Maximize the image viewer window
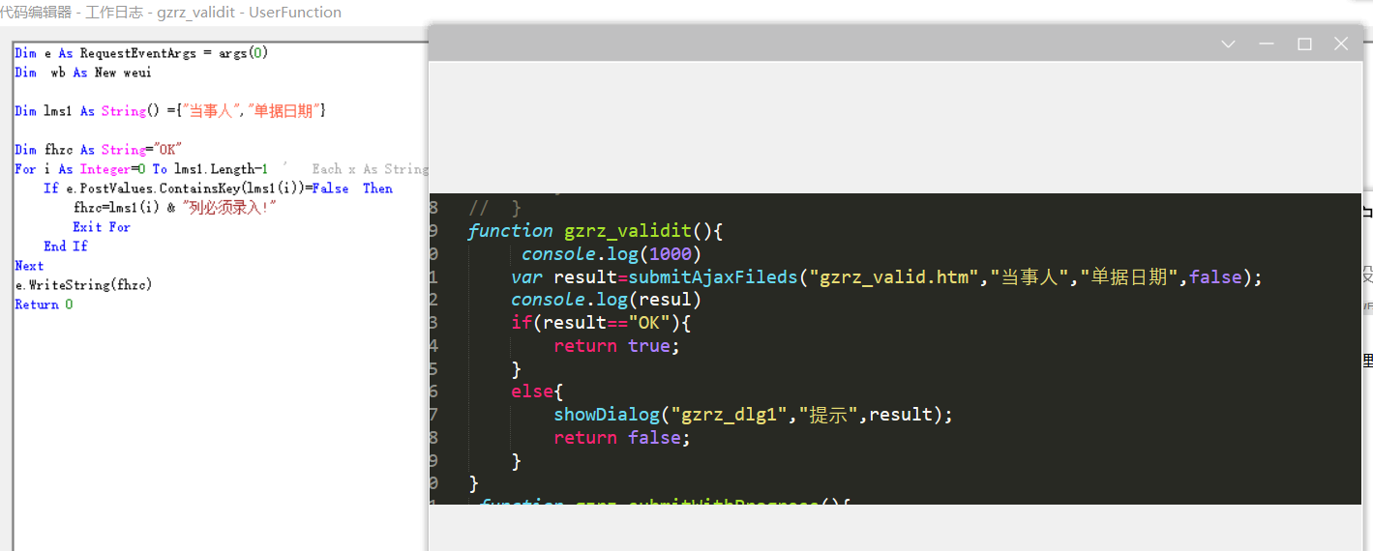Viewport: 1373px width, 551px height. 1304,44
